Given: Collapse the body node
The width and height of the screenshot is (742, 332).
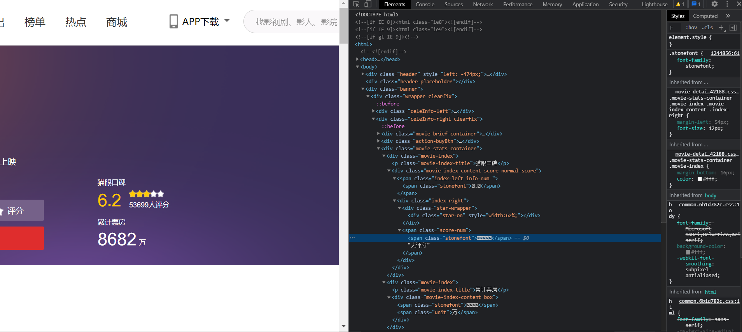Looking at the screenshot, I should click(x=357, y=67).
